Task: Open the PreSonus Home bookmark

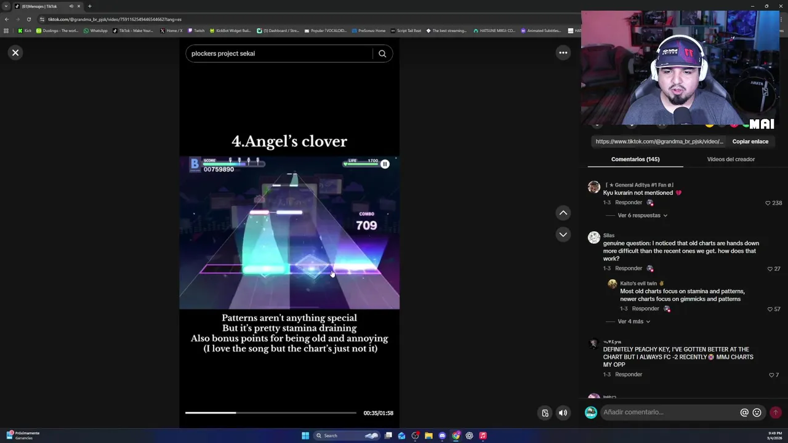Action: pyautogui.click(x=368, y=31)
